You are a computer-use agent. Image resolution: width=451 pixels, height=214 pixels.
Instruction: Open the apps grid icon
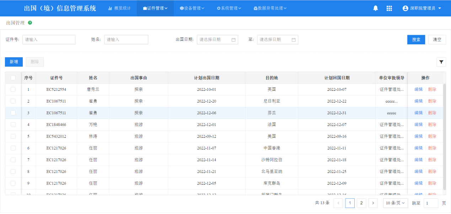(x=389, y=8)
